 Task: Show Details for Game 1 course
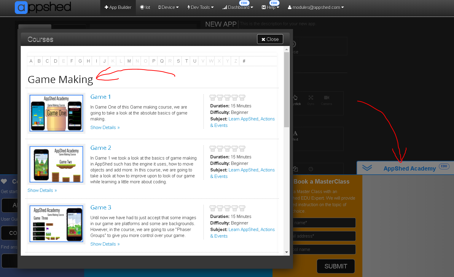(105, 128)
